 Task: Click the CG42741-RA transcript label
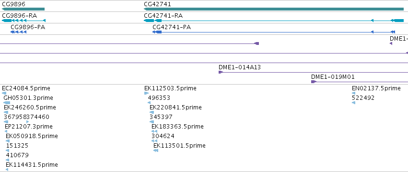click(163, 16)
